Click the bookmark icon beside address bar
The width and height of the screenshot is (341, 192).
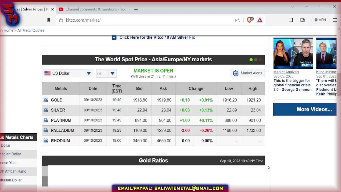click(49, 20)
